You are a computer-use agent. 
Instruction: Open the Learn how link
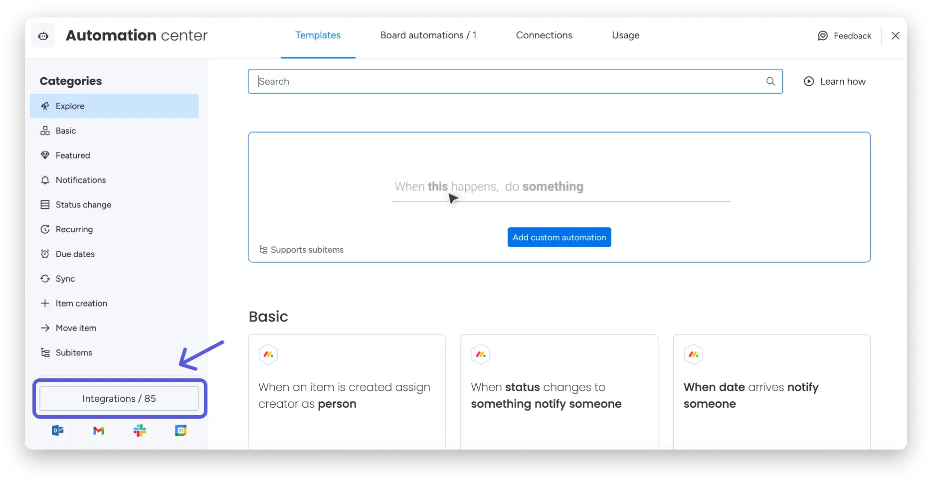pos(843,81)
